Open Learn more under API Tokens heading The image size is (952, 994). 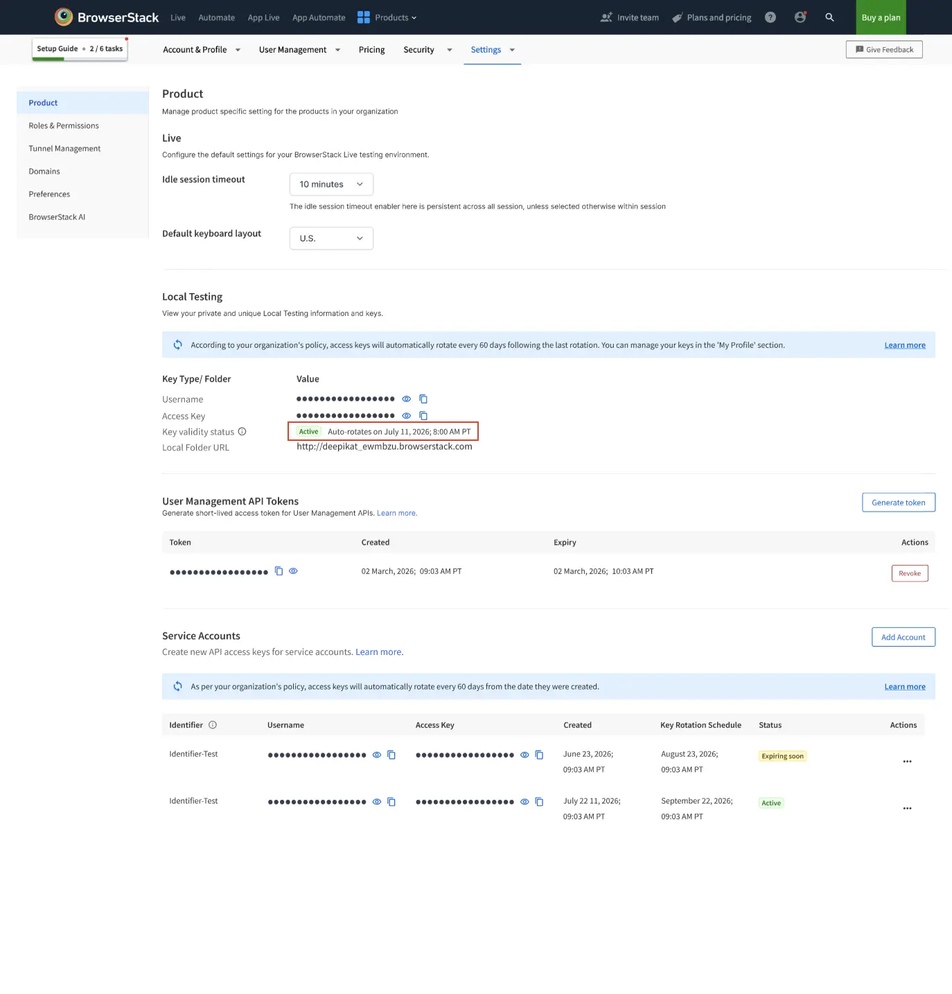tap(397, 514)
